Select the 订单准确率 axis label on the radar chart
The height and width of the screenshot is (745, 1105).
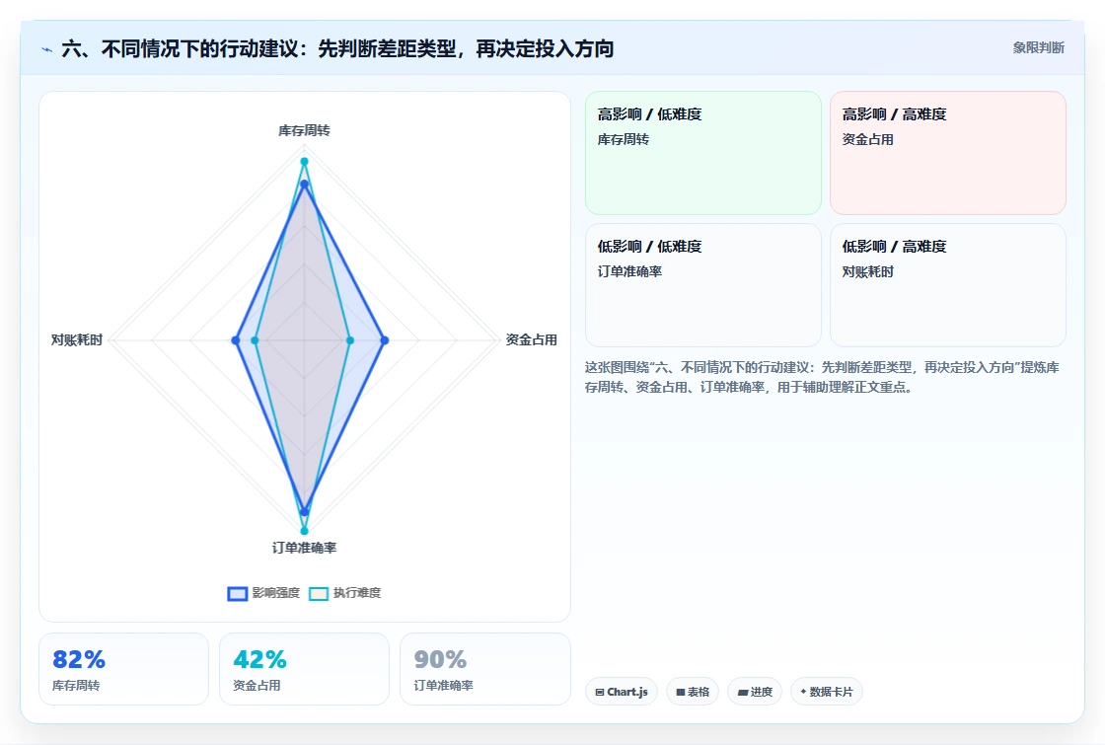[305, 548]
